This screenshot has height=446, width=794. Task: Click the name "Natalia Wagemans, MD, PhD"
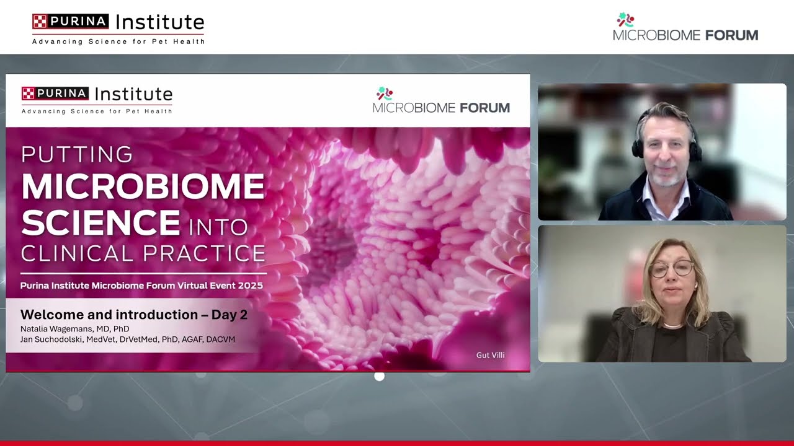tap(75, 329)
